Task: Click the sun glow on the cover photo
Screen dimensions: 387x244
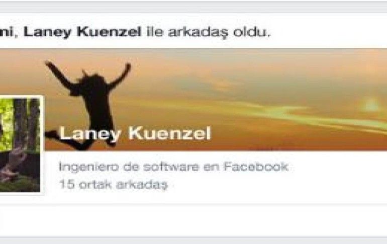Action: tap(371, 105)
